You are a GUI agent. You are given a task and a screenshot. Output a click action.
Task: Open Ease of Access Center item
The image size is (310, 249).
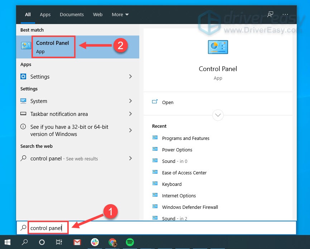click(x=184, y=173)
